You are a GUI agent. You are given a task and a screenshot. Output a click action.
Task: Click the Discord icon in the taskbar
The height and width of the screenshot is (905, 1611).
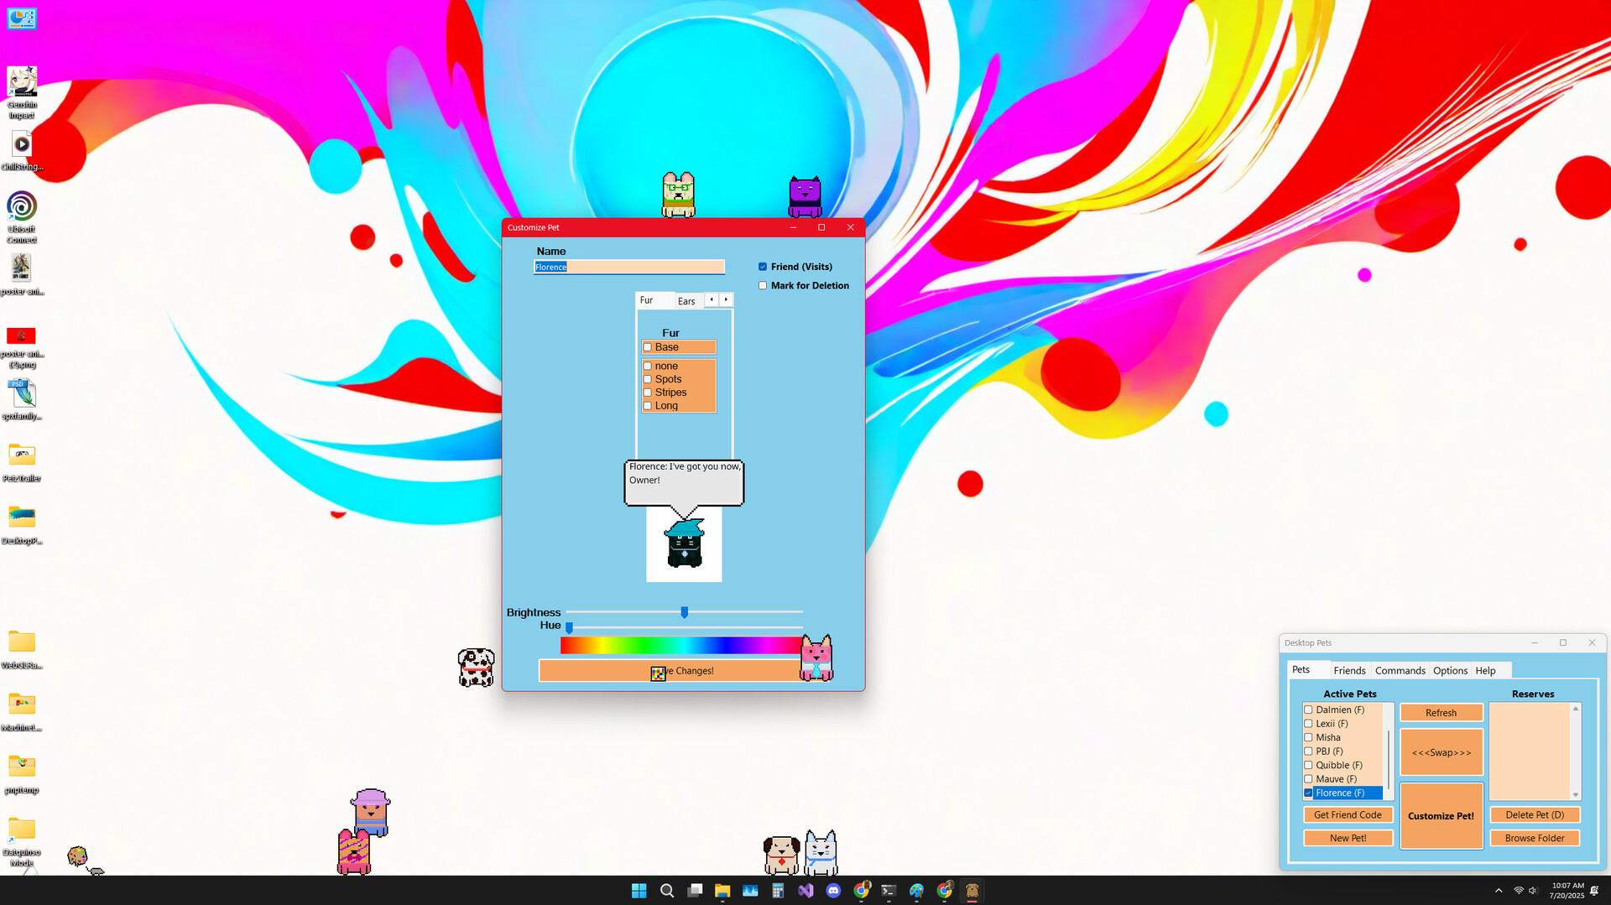pyautogui.click(x=833, y=891)
